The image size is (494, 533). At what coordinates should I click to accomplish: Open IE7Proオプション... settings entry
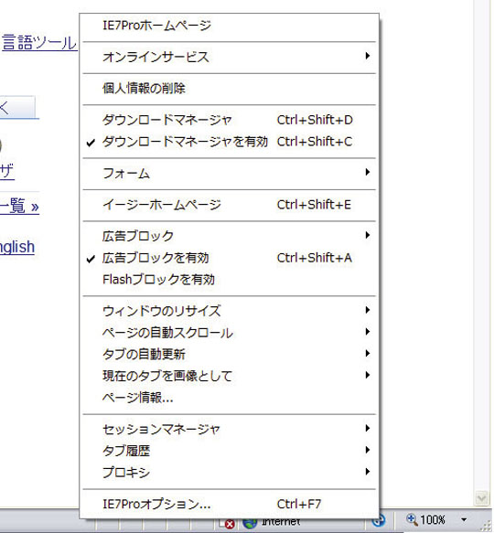click(229, 504)
